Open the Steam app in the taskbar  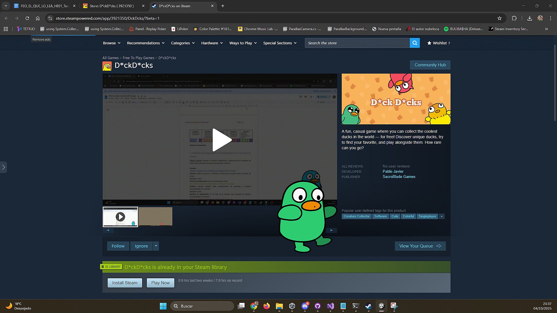(x=368, y=306)
